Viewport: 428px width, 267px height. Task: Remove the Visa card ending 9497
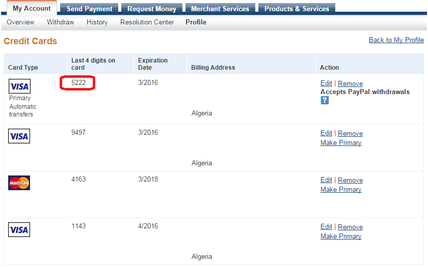tap(350, 133)
